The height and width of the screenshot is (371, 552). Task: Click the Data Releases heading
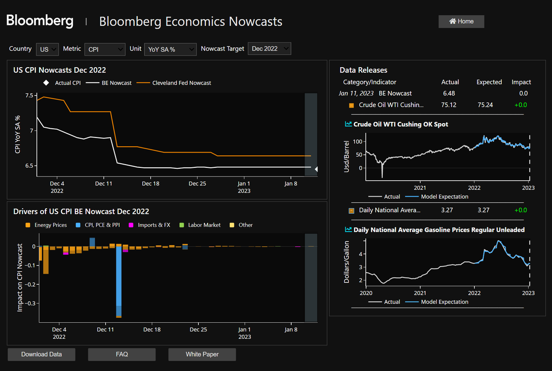tap(363, 70)
